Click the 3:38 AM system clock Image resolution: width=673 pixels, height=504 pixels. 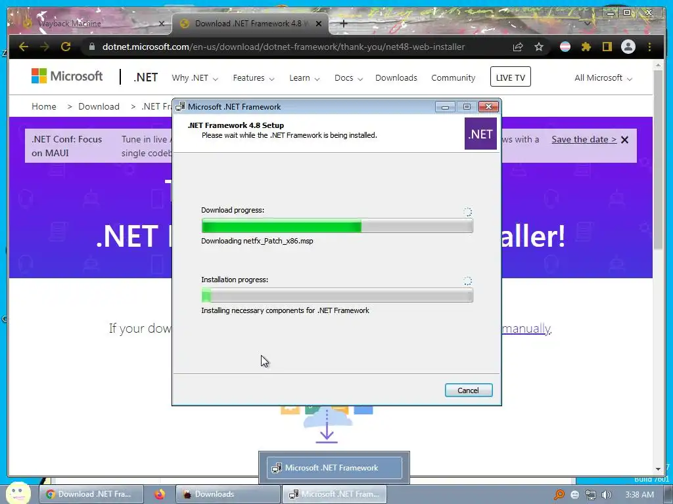coord(639,495)
